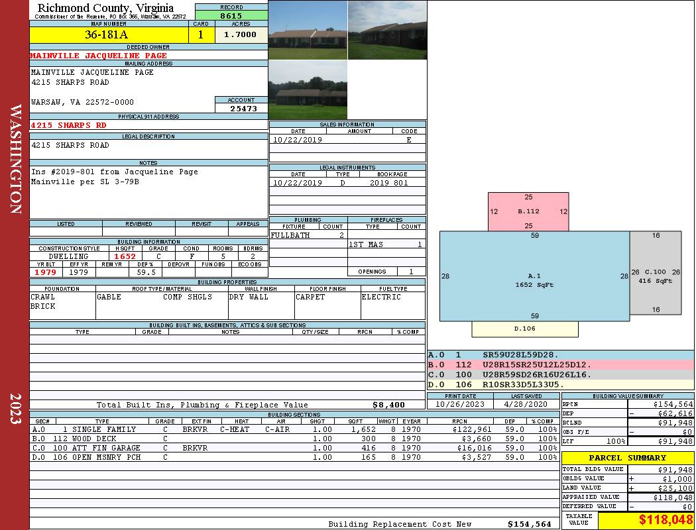Click the DWELLING construction style value
696x530 pixels.
[68, 256]
